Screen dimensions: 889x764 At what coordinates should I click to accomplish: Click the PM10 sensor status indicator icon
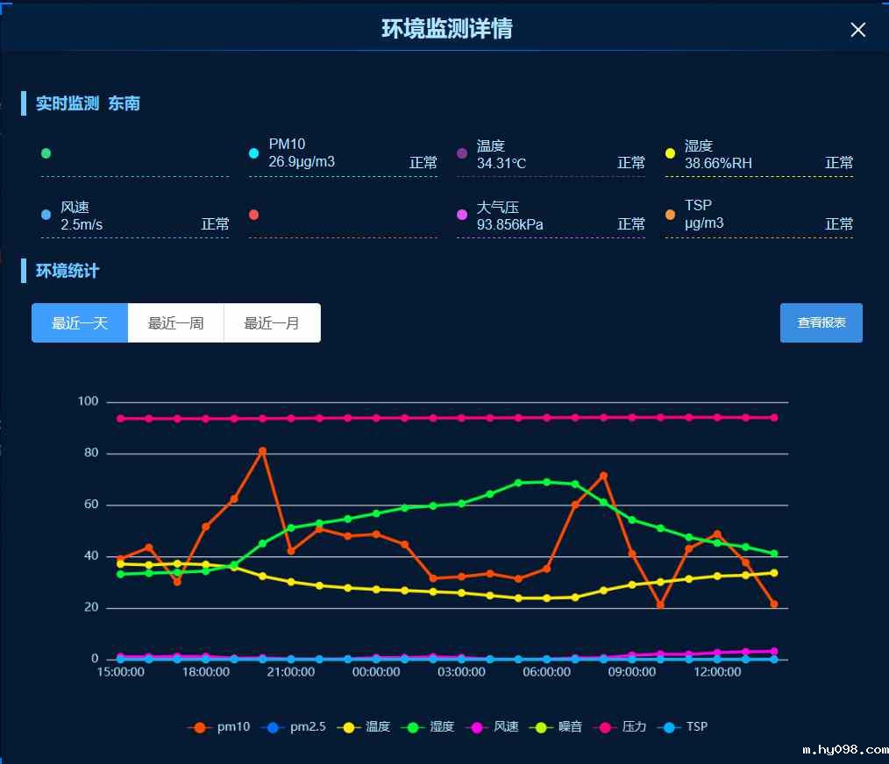(x=252, y=152)
